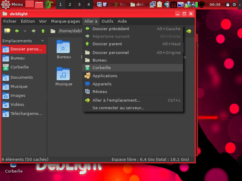242x181 pixels.
Task: Open the Marque-pages menu
Action: coord(65,21)
